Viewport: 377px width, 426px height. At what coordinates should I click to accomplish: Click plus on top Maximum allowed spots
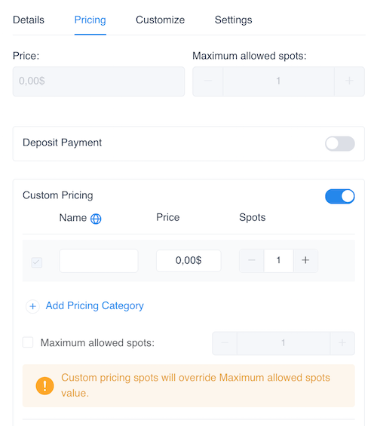click(x=349, y=81)
